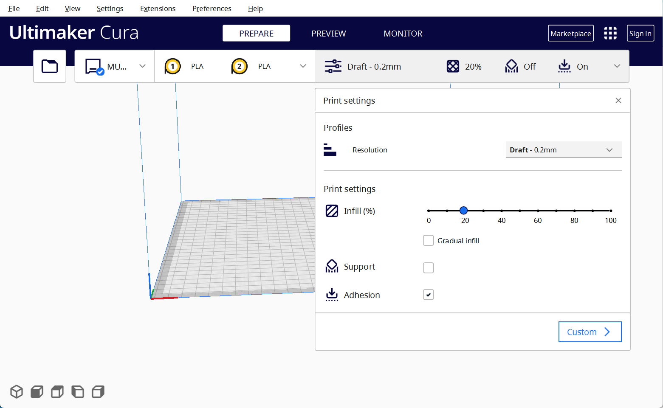
Task: Open the Extensions menu
Action: 158,8
